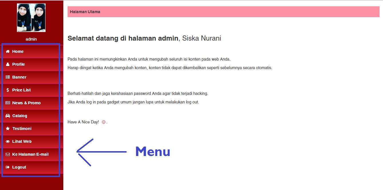Click the star icon beside Testimoni
Viewport: 383px width, 190px height.
click(8, 129)
